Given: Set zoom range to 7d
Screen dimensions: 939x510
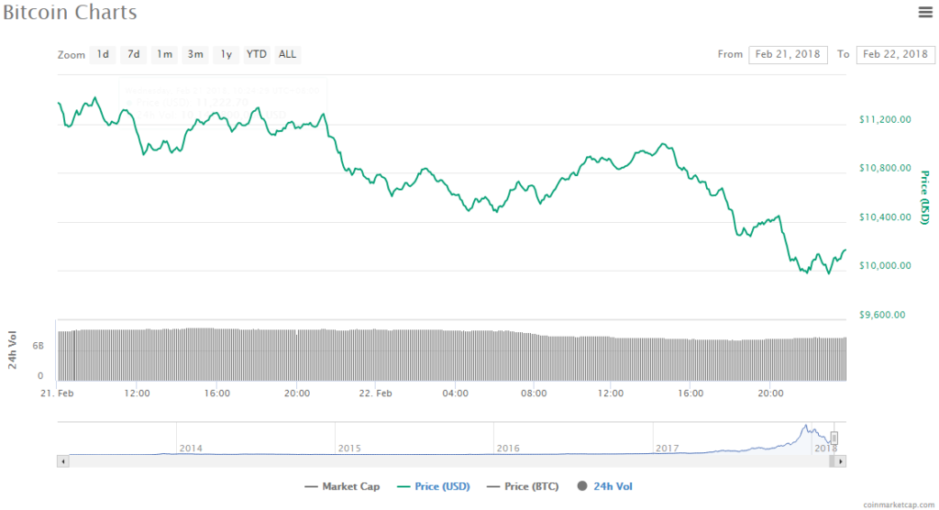Looking at the screenshot, I should click(134, 54).
